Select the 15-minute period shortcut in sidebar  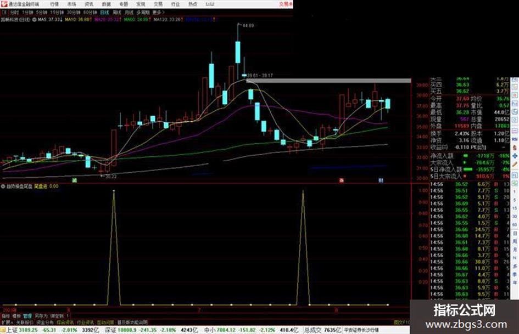click(x=515, y=208)
